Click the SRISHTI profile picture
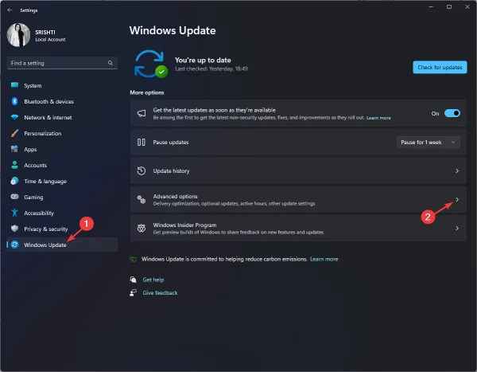This screenshot has height=372, width=477. coord(18,35)
